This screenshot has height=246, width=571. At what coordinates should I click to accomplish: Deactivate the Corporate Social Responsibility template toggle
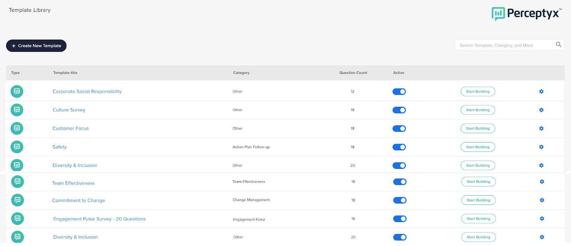click(399, 92)
